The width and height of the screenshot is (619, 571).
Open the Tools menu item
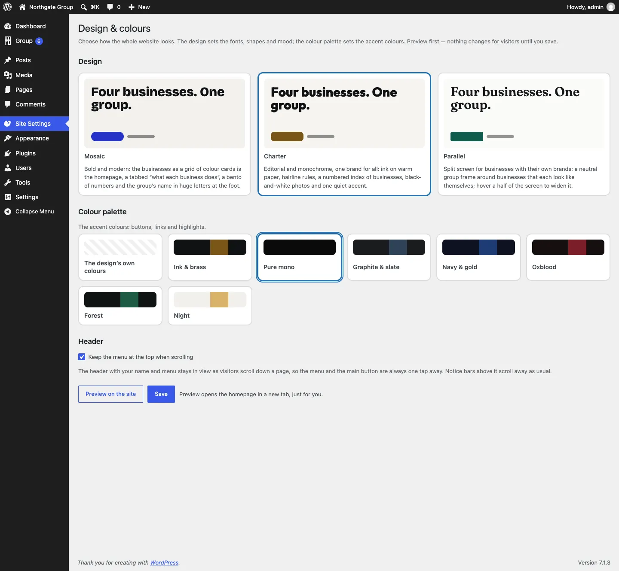pos(34,182)
